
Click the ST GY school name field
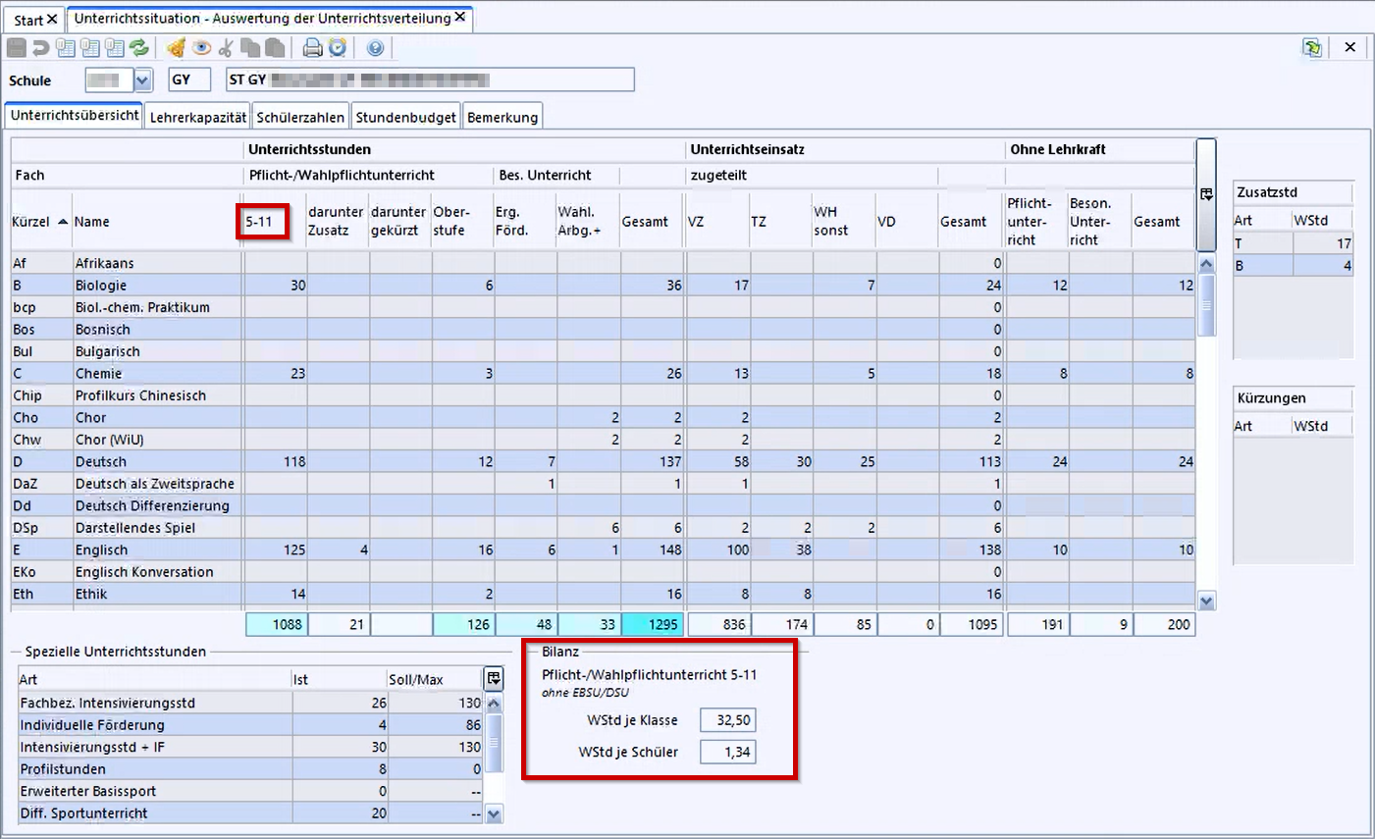click(430, 79)
